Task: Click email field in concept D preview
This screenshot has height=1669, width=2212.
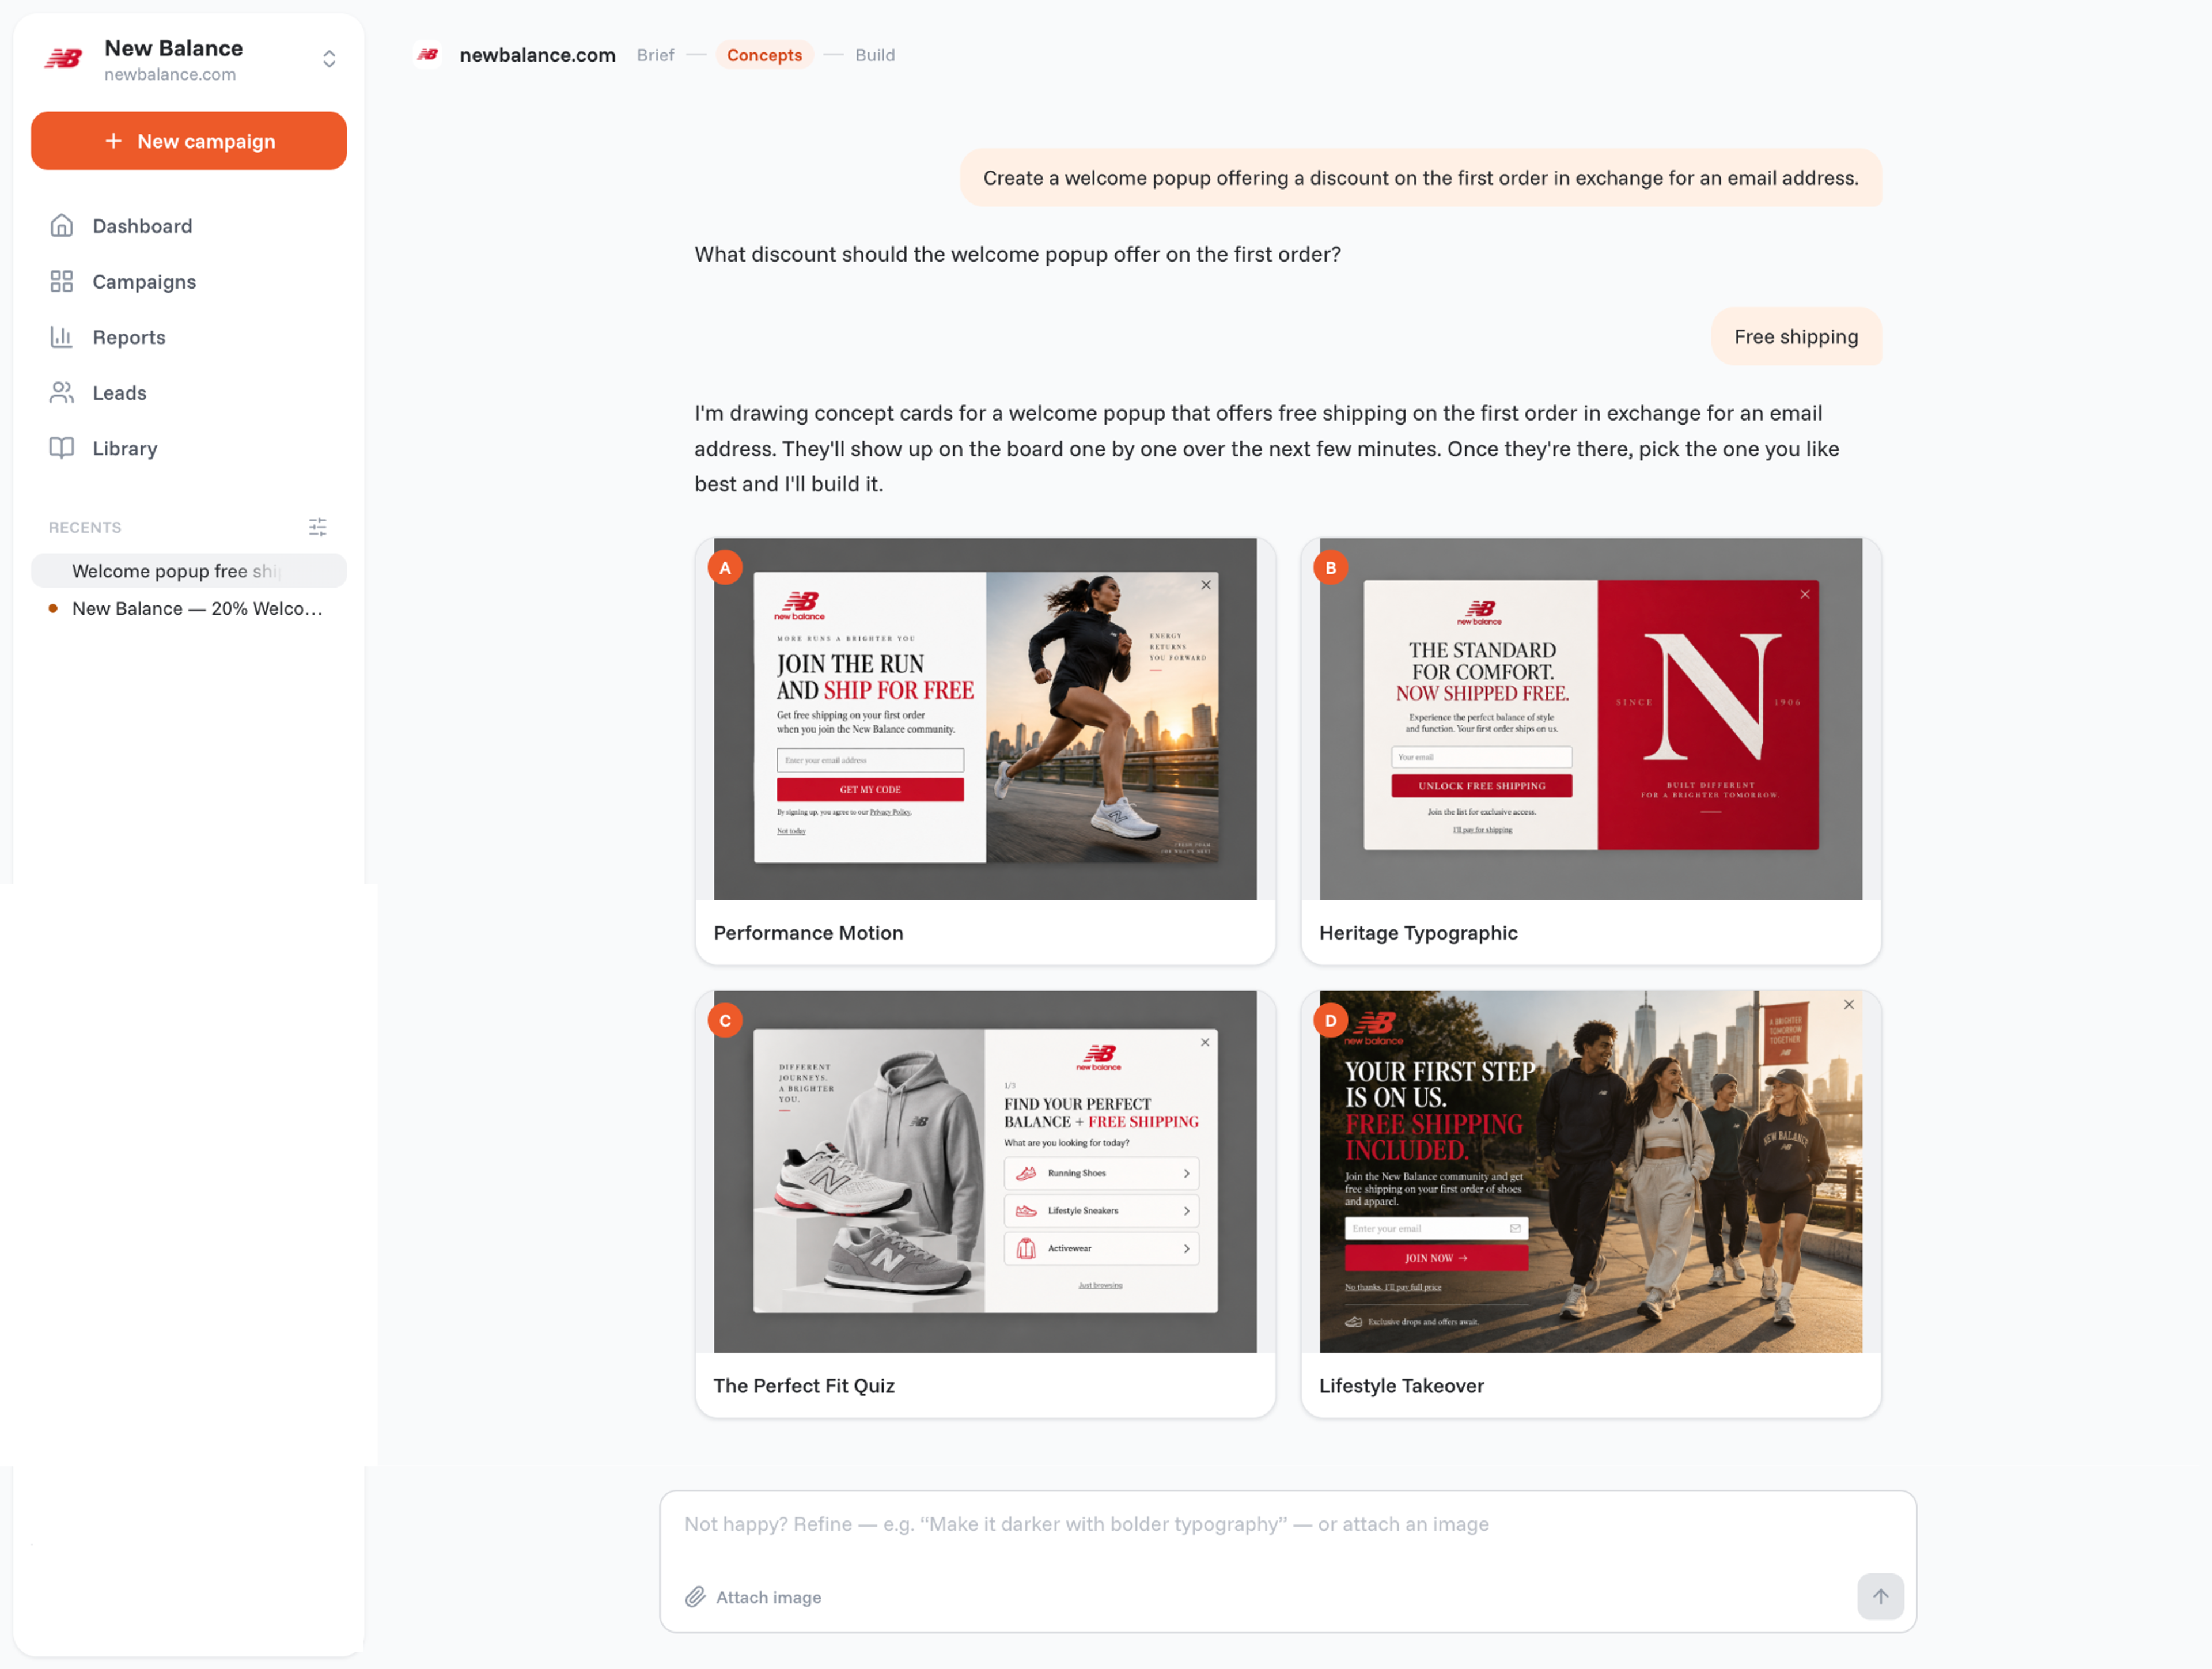Action: coord(1436,1229)
